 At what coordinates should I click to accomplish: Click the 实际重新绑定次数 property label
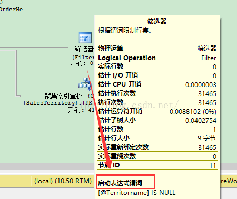pyautogui.click(x=123, y=147)
